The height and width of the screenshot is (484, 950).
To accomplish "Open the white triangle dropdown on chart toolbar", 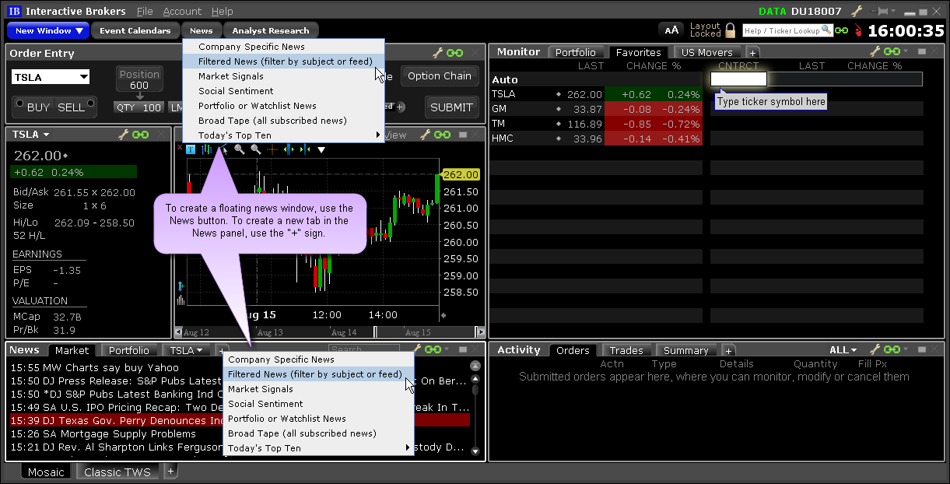I will 321,149.
